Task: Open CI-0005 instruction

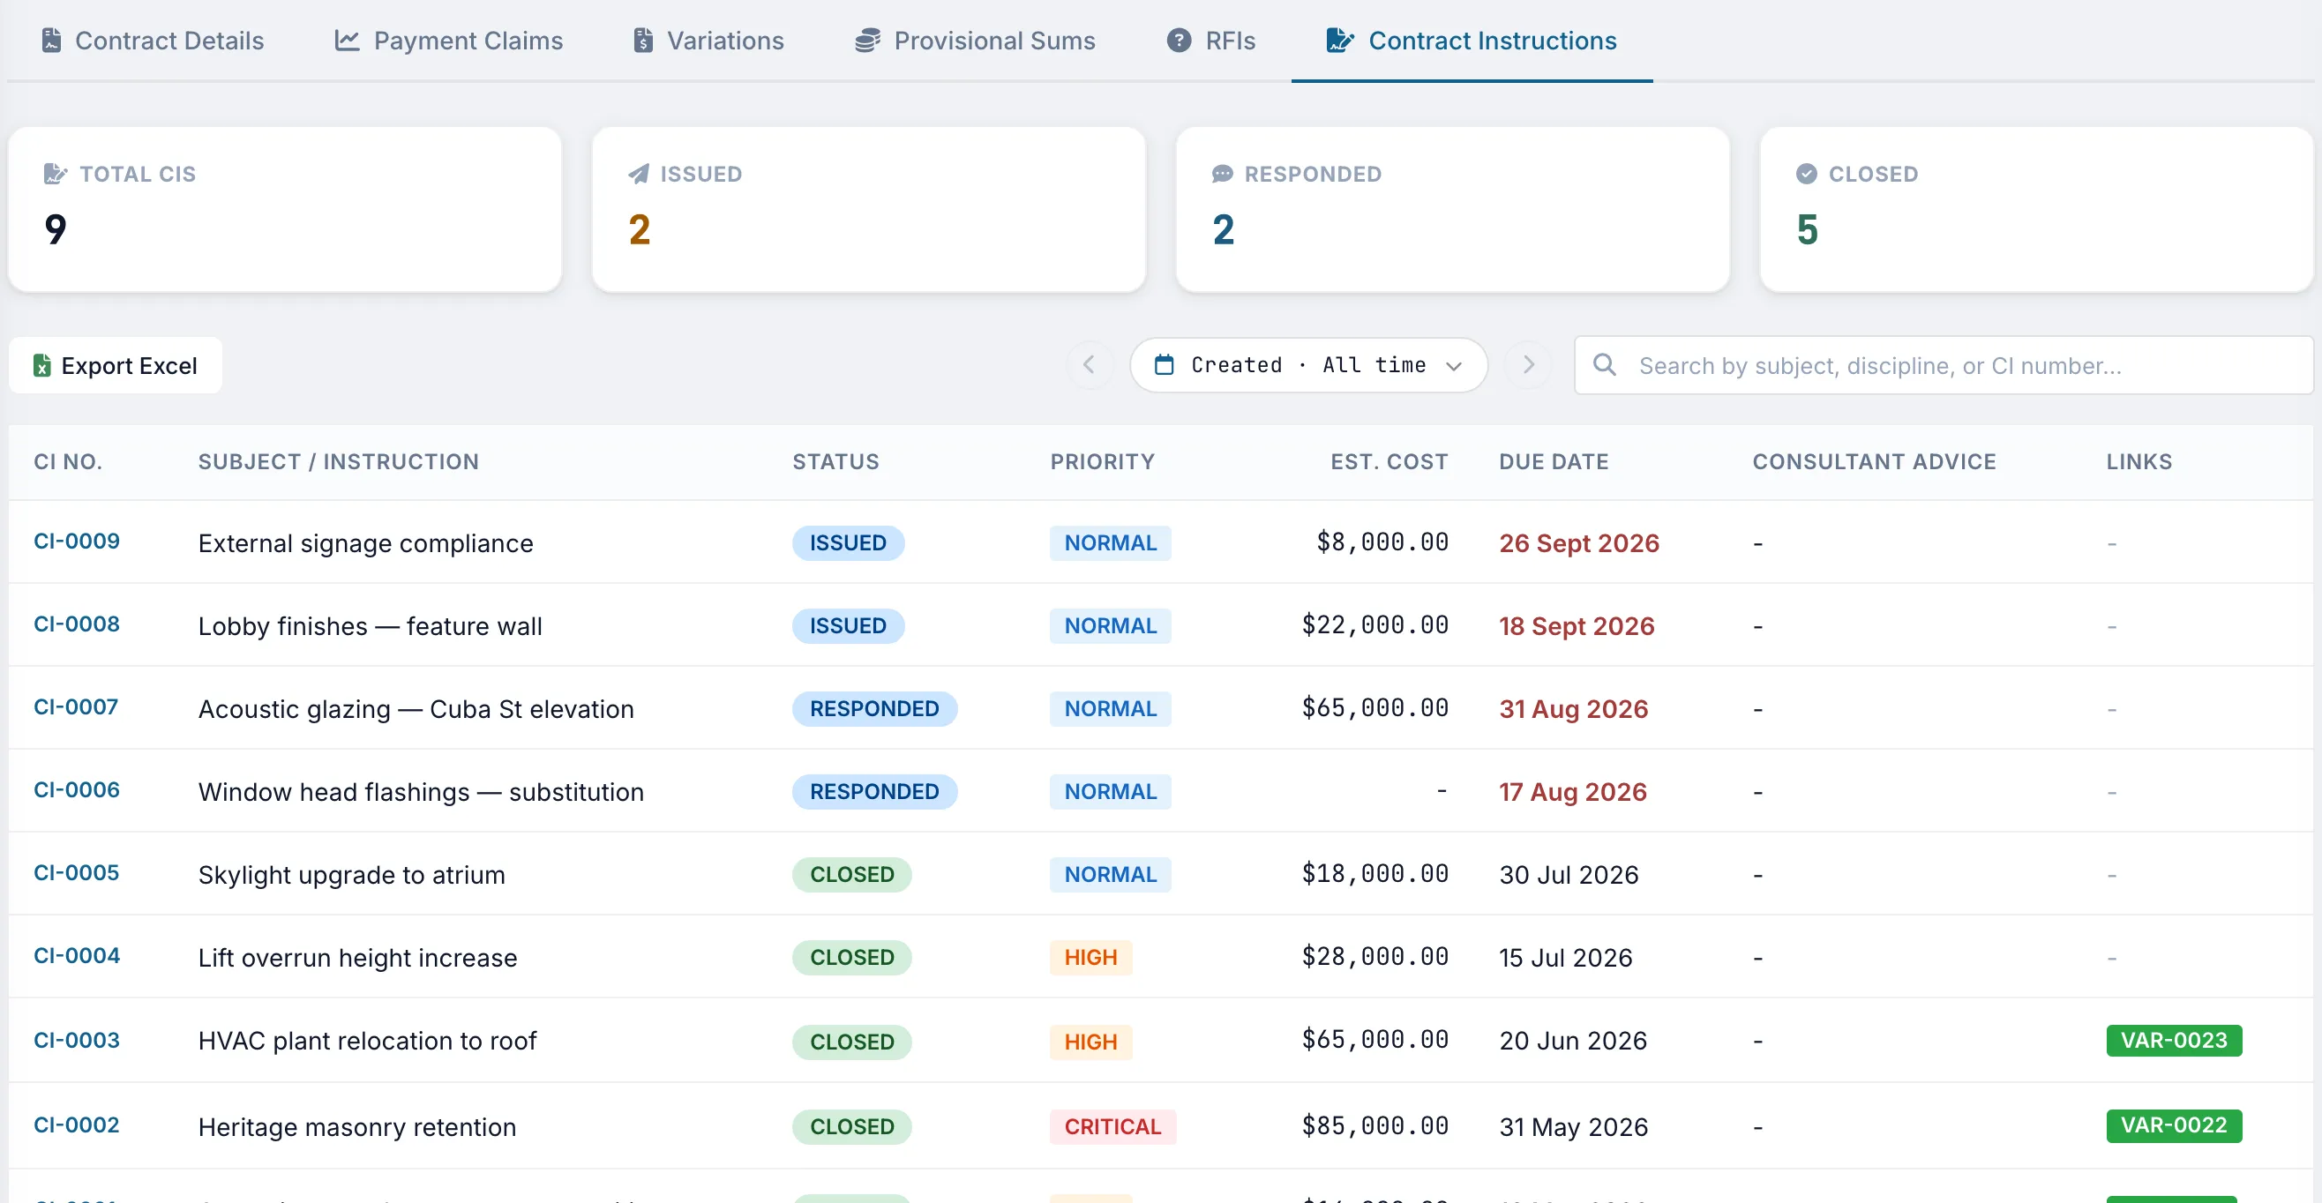Action: (77, 873)
